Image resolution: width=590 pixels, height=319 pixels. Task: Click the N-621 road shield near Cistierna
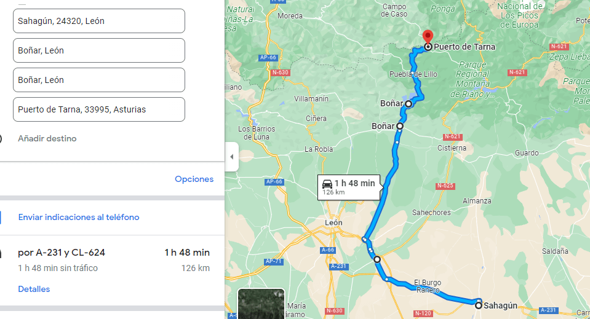(x=452, y=137)
